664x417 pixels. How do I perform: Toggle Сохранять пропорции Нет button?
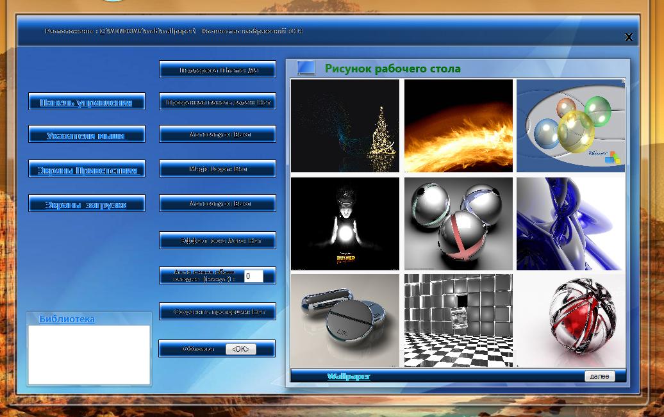218,311
